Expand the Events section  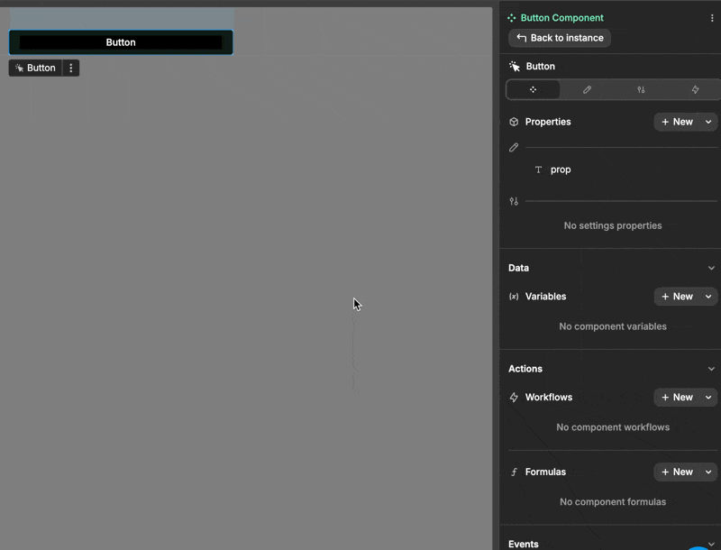pyautogui.click(x=711, y=543)
